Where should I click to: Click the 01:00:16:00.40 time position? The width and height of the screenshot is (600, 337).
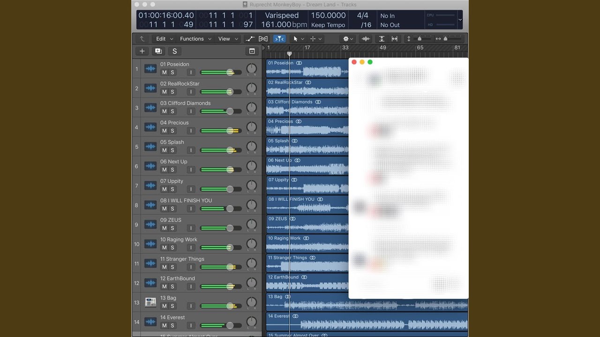(166, 15)
